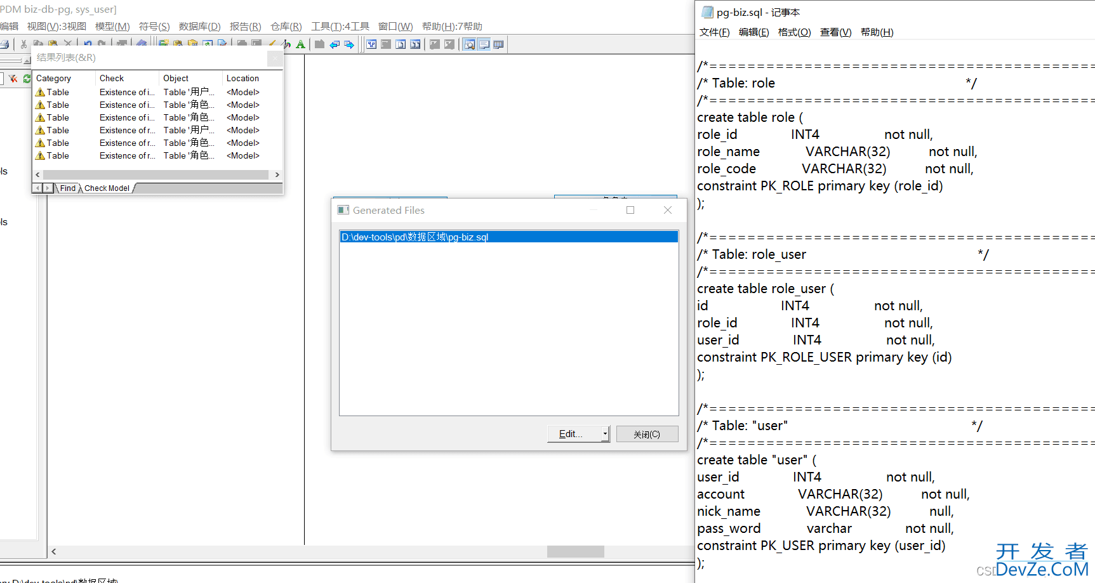Click the Cut scissors toolbar icon
This screenshot has width=1095, height=583.
tap(23, 44)
